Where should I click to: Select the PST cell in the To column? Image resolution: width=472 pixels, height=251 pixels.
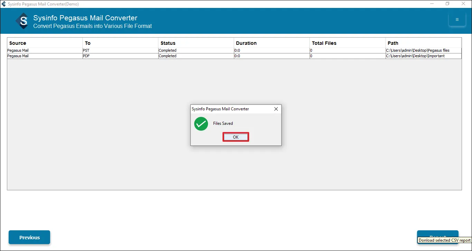tap(121, 51)
